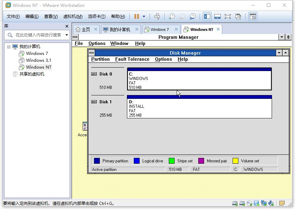Minimize Program Manager with the down arrow
The image size is (295, 209).
(x=282, y=37)
